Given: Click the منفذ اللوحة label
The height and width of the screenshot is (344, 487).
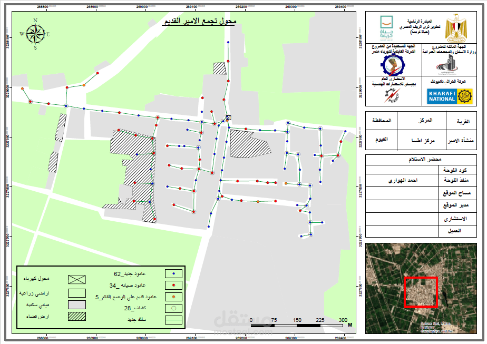Looking at the screenshot, I should (456, 180).
